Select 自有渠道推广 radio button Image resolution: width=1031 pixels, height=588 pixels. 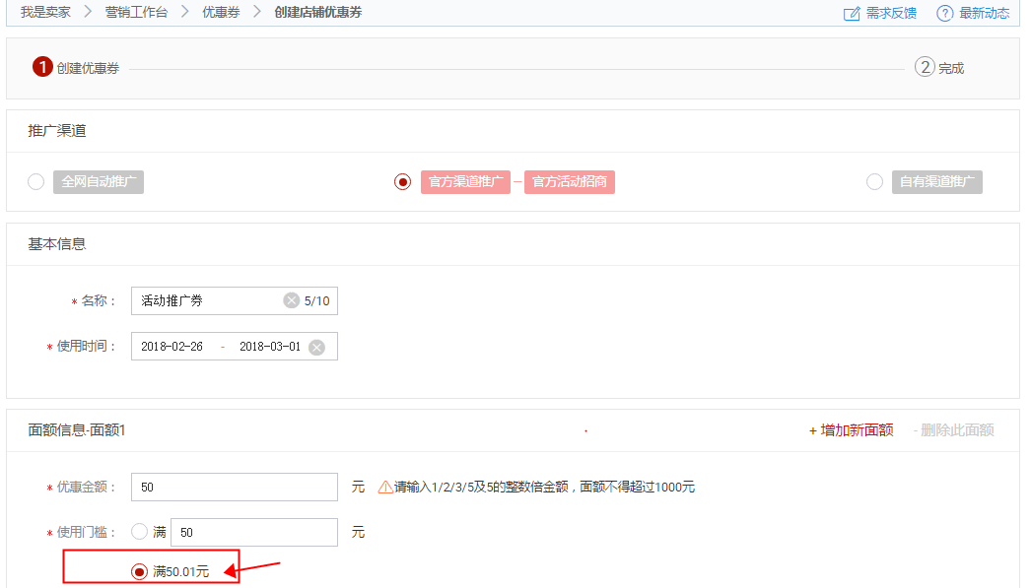874,182
